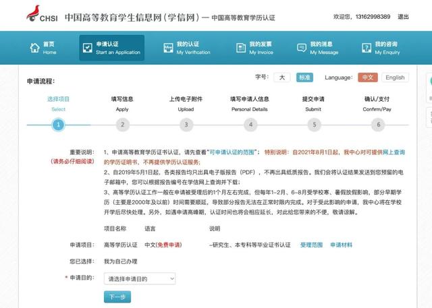Click the Home house icon
This screenshot has width=432, height=308.
[x=34, y=48]
